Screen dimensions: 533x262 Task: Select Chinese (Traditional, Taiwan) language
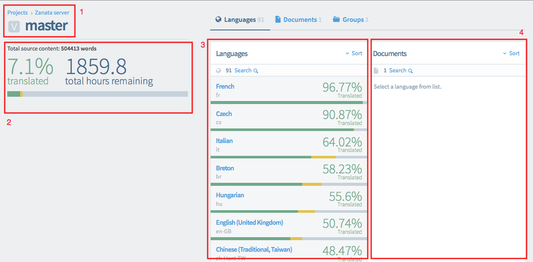coord(289,251)
